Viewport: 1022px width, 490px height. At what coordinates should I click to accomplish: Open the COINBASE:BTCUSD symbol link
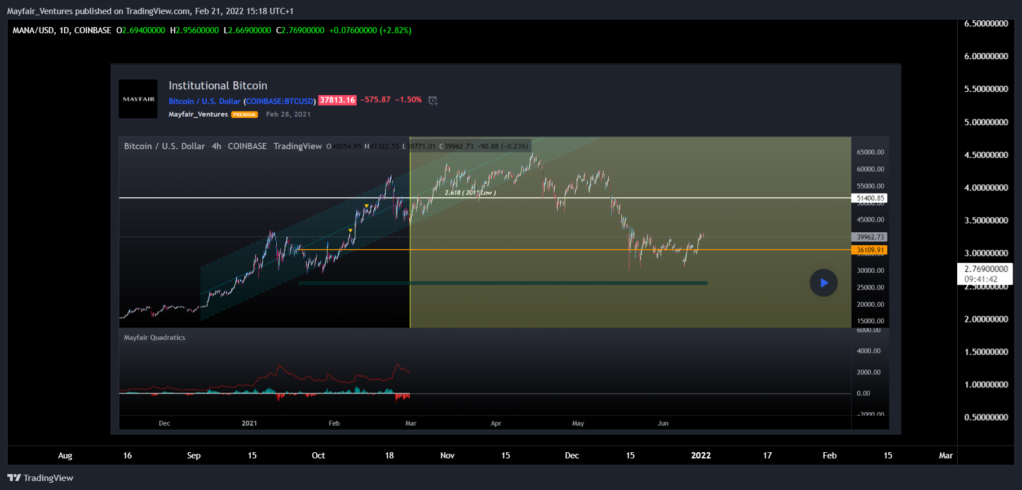coord(280,101)
